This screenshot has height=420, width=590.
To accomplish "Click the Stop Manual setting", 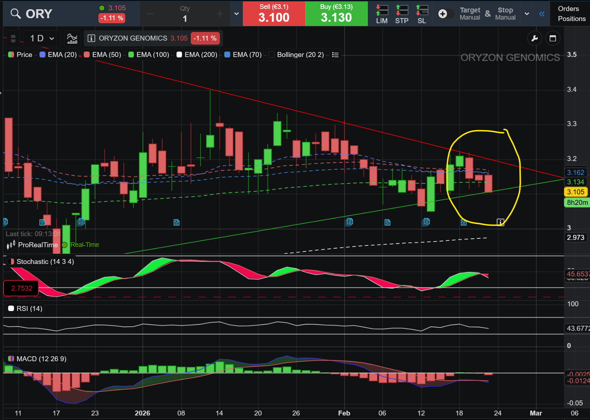I will (505, 14).
